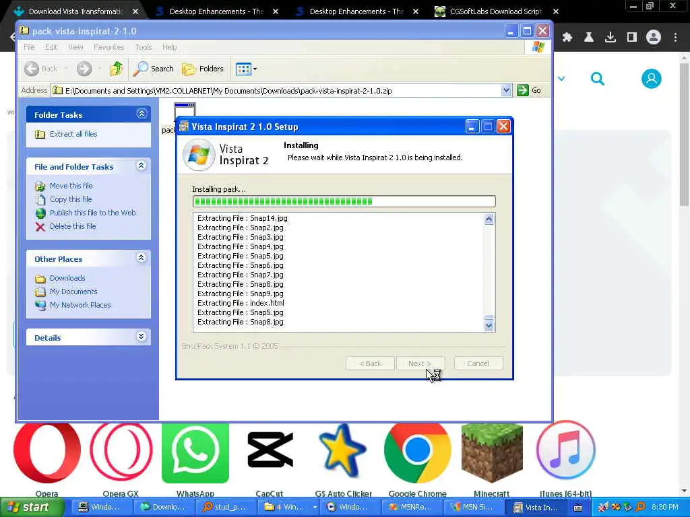Click the browser downloads icon

[x=610, y=38]
